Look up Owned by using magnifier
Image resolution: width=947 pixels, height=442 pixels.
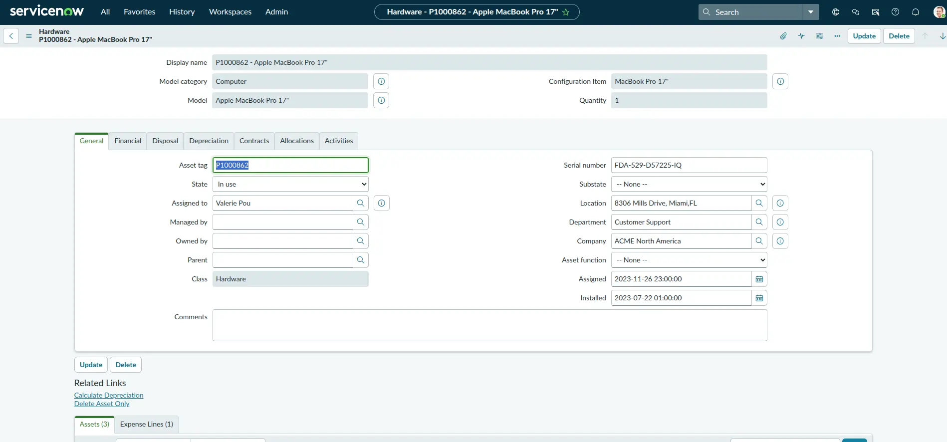(361, 241)
